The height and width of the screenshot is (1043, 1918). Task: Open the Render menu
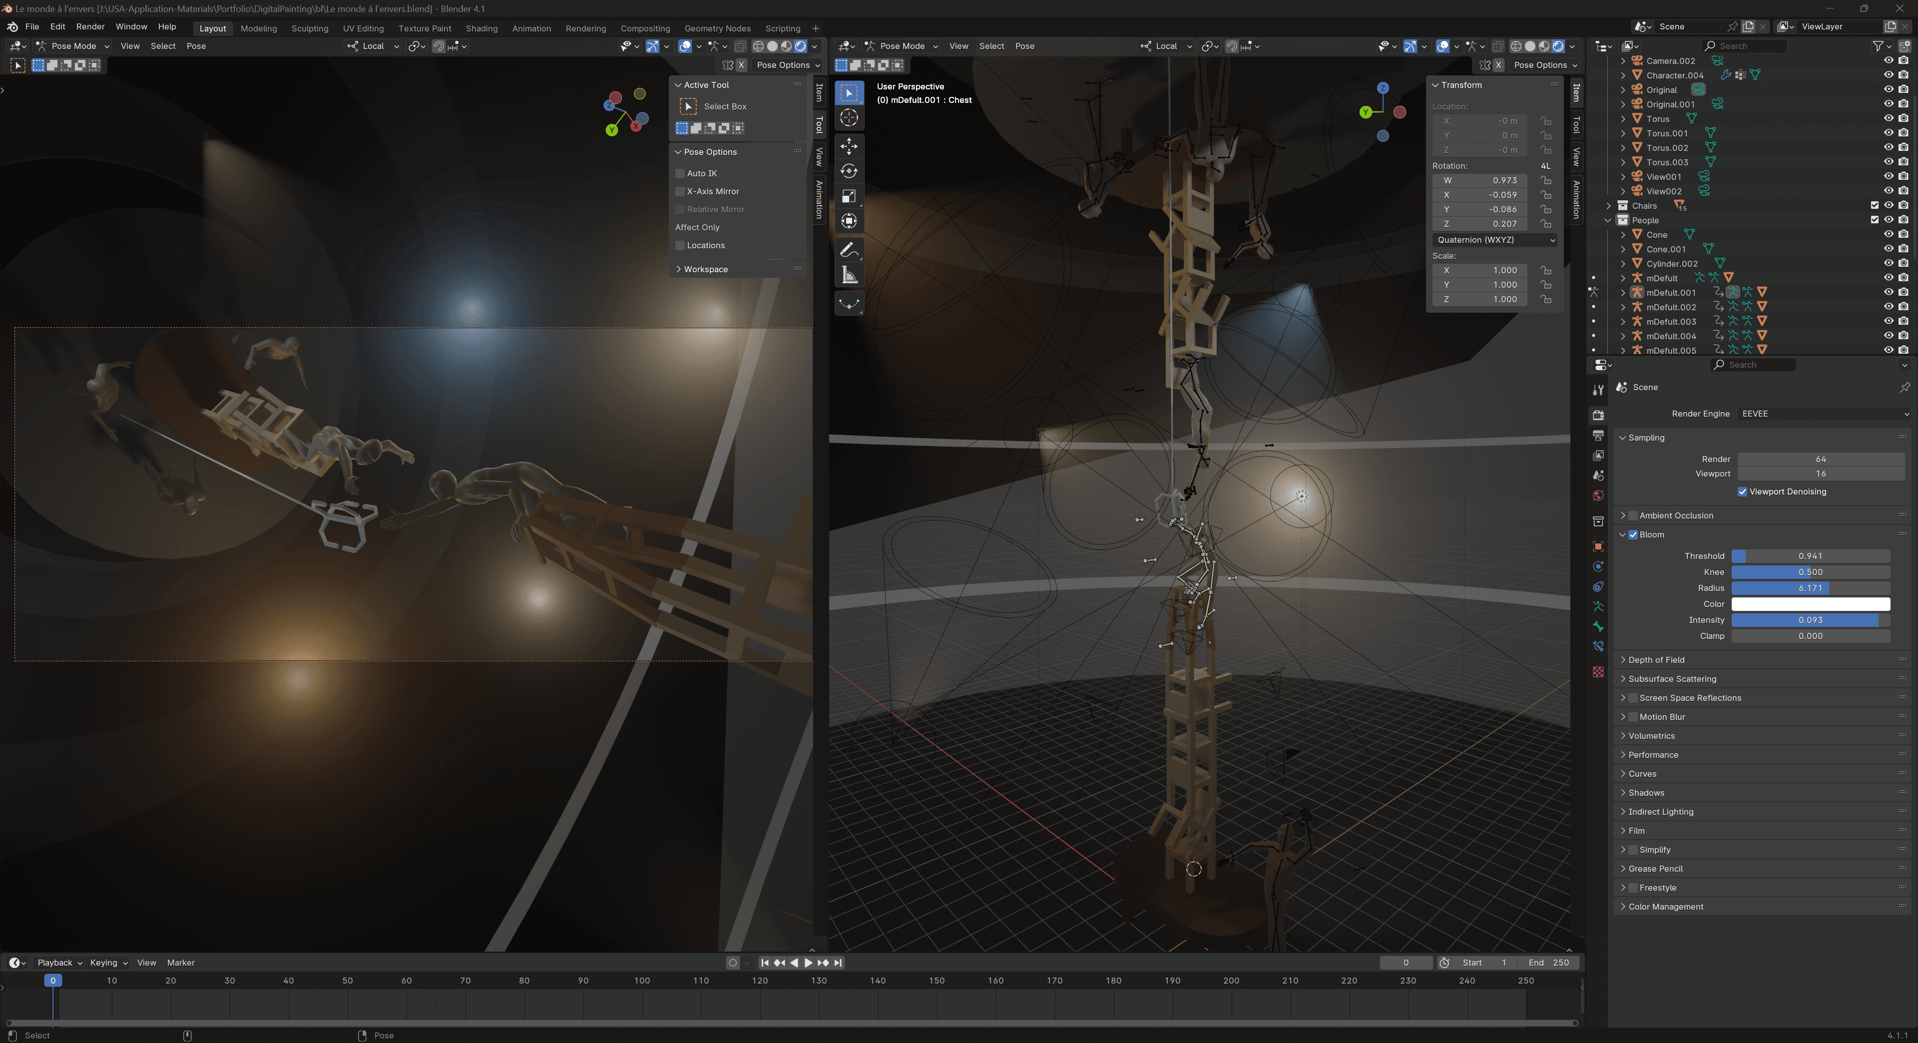[90, 27]
